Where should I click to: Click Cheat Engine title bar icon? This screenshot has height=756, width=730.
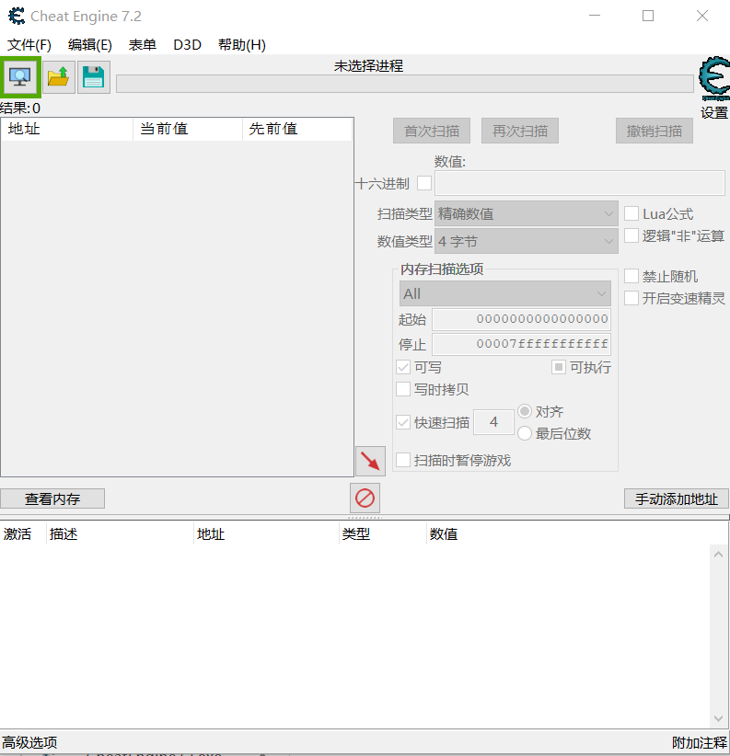pyautogui.click(x=17, y=16)
